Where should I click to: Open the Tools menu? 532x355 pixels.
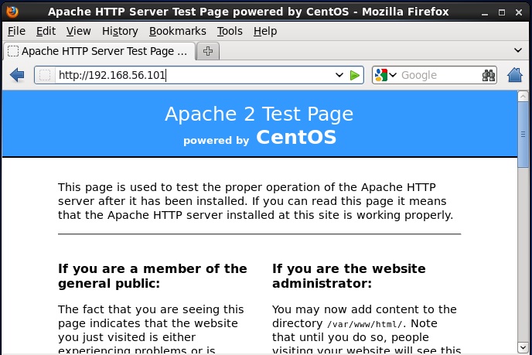pyautogui.click(x=230, y=31)
